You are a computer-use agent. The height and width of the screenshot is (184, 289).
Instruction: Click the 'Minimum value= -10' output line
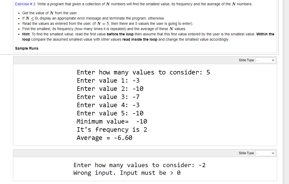112,121
